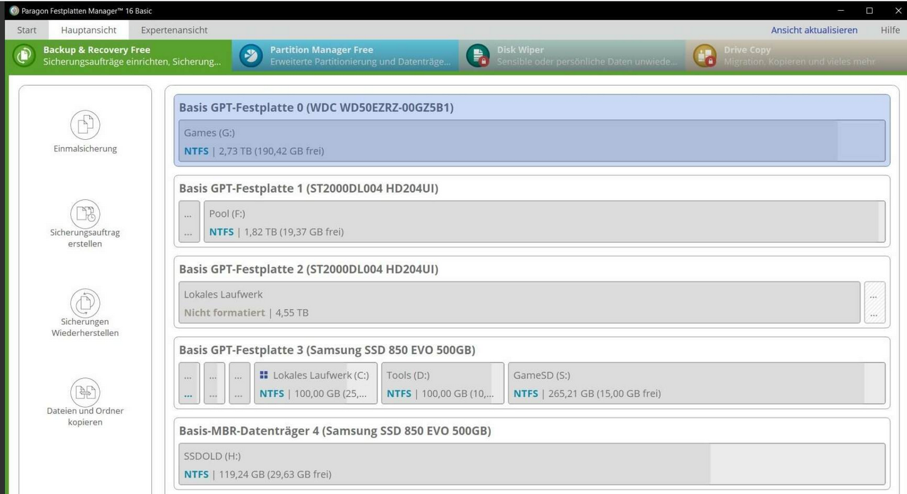
Task: Select the Pool (F:) partition
Action: pos(544,222)
